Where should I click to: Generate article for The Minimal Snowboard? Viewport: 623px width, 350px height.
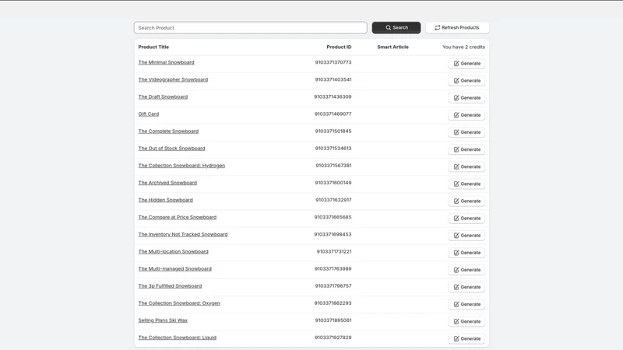[x=466, y=64]
